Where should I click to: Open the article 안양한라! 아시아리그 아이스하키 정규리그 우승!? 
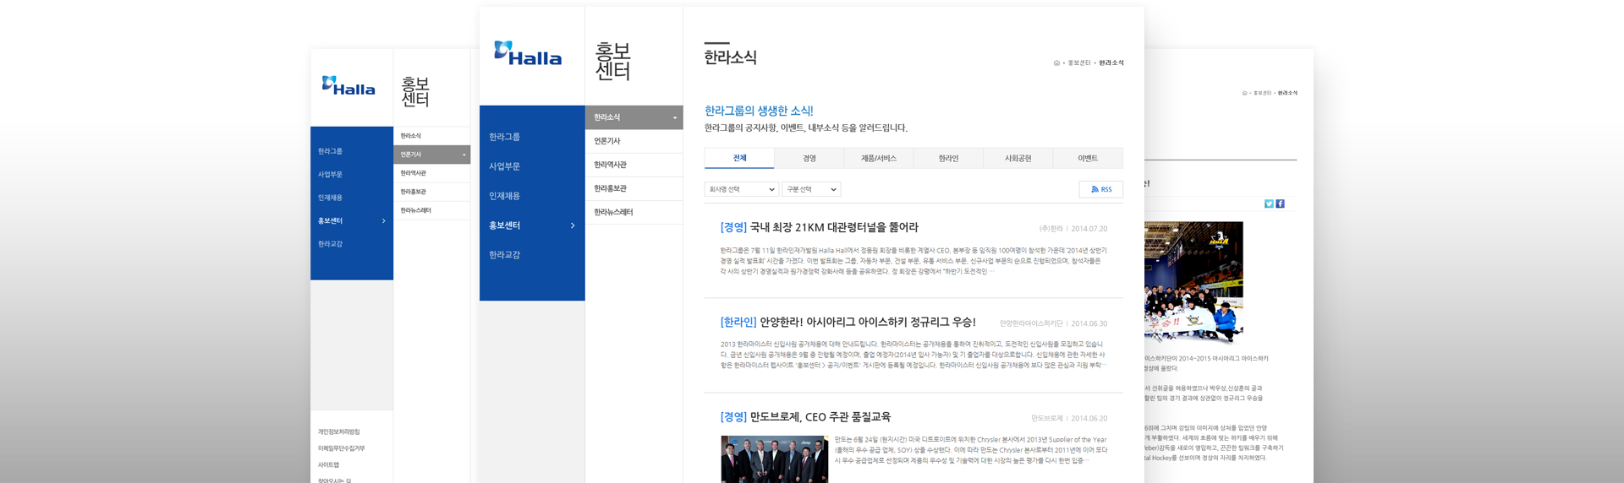pyautogui.click(x=848, y=322)
